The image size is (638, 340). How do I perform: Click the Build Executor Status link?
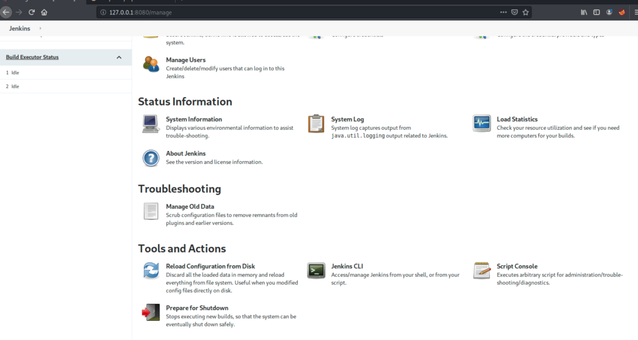point(32,57)
